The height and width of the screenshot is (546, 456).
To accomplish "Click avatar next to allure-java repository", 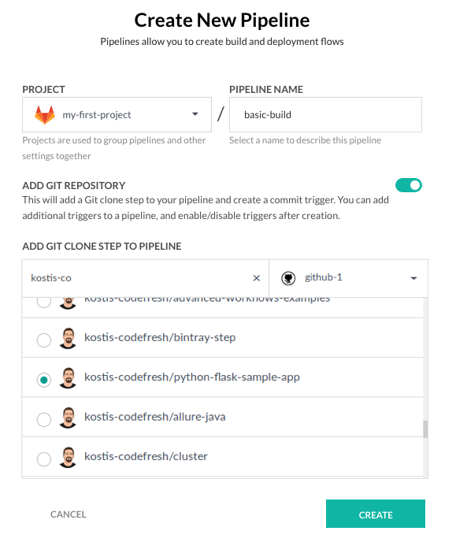I will [x=68, y=418].
